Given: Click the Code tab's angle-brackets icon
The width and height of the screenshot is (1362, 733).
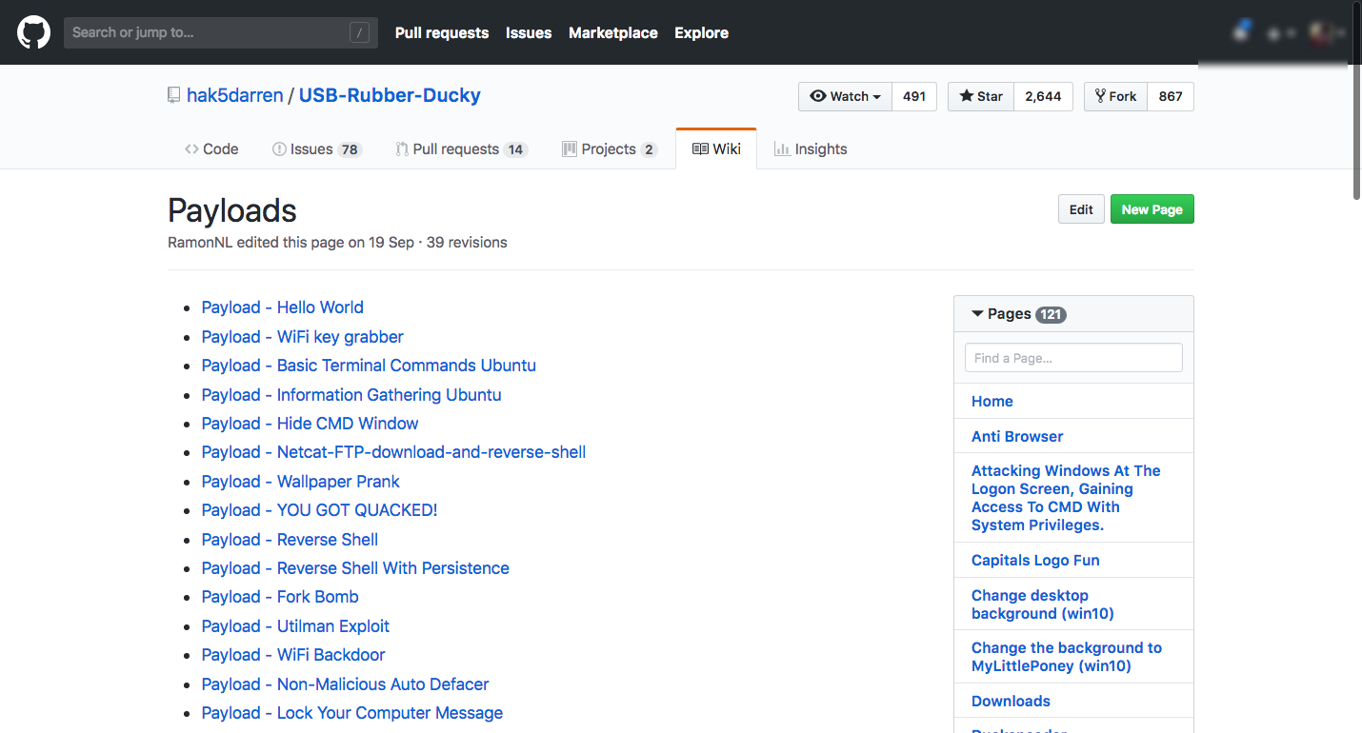Looking at the screenshot, I should coord(191,149).
